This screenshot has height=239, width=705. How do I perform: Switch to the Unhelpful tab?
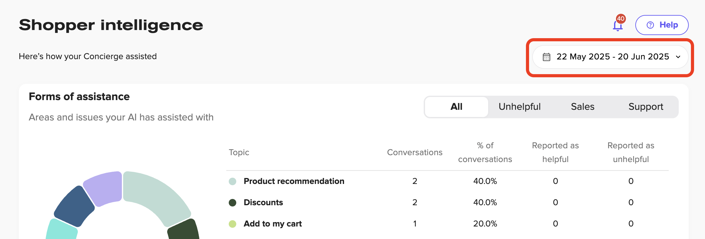pos(520,107)
